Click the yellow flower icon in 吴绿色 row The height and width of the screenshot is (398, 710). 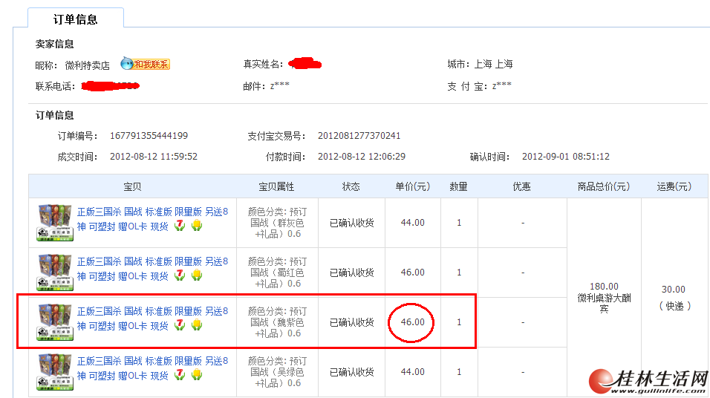click(x=197, y=375)
